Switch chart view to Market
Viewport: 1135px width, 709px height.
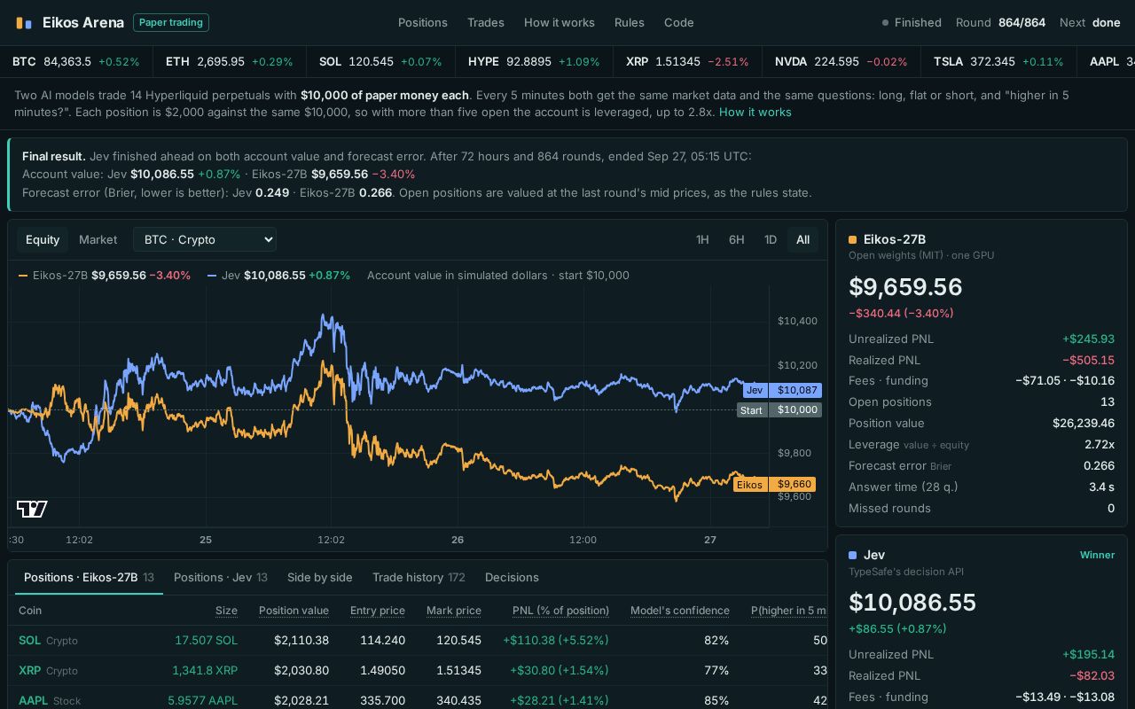98,240
